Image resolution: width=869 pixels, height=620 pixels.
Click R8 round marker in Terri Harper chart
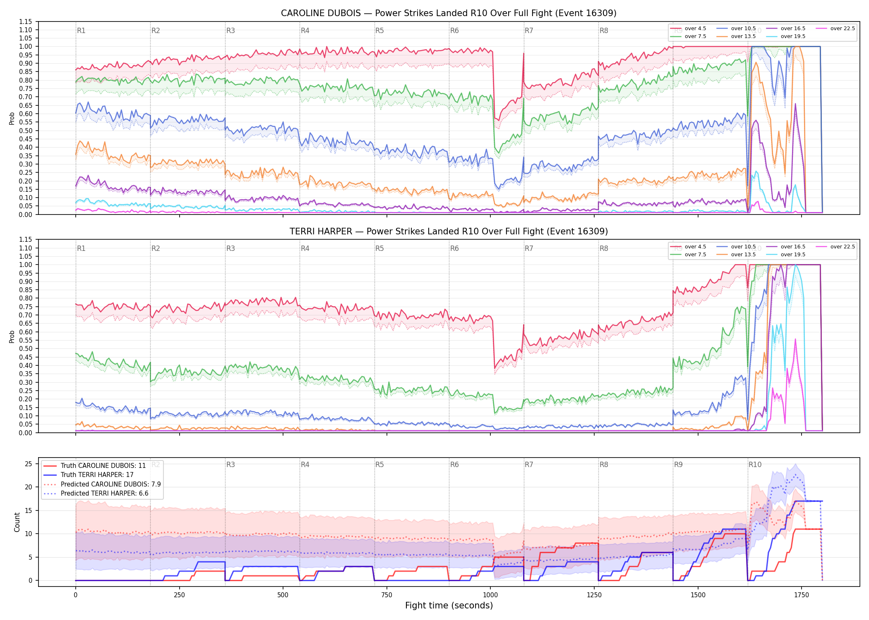(604, 248)
